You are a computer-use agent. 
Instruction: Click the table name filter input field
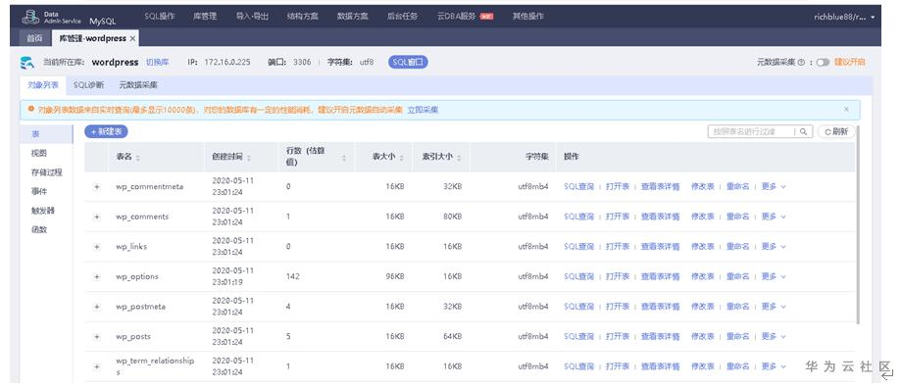pos(751,131)
